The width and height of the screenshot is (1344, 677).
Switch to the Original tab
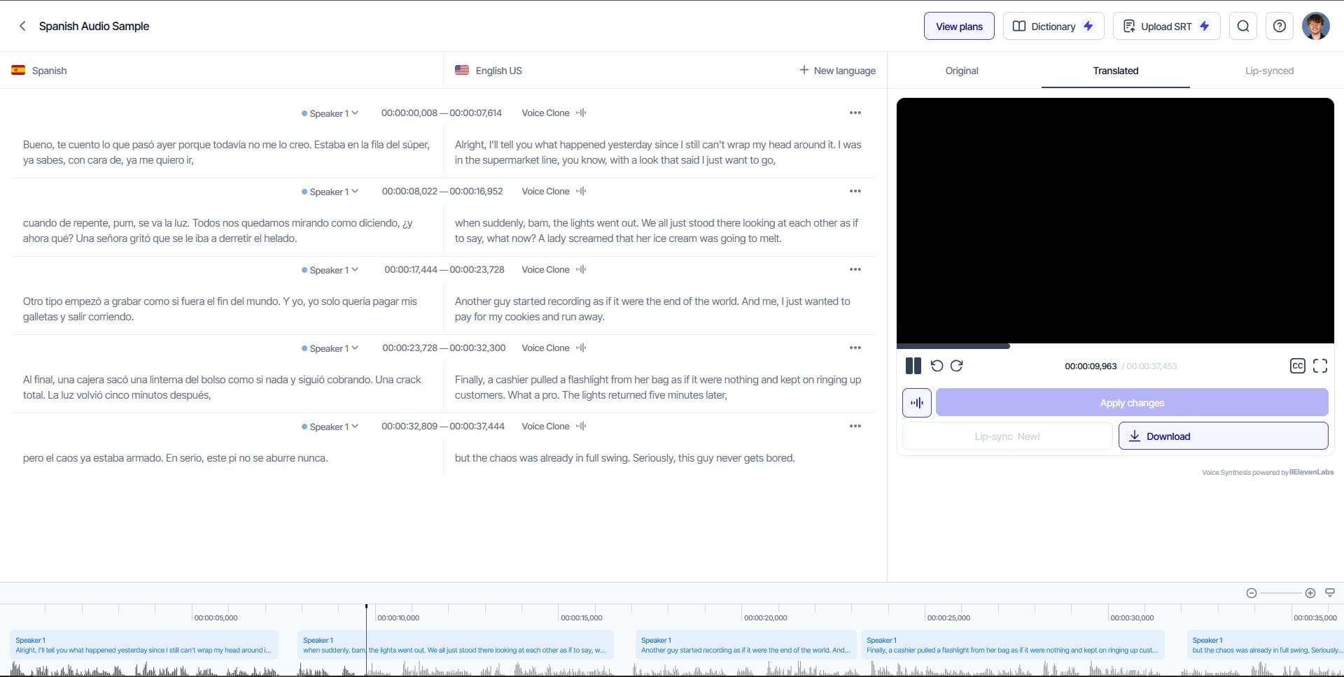[962, 71]
